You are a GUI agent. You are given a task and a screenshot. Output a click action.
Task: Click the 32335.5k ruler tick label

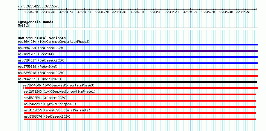243,12
